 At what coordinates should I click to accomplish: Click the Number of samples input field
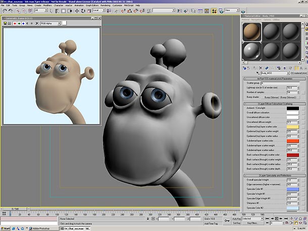[x=292, y=92]
